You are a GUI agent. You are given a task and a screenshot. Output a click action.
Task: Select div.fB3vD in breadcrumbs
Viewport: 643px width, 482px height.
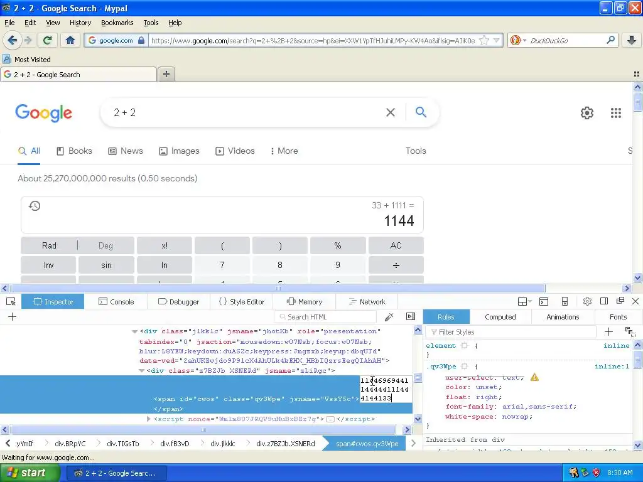click(175, 444)
